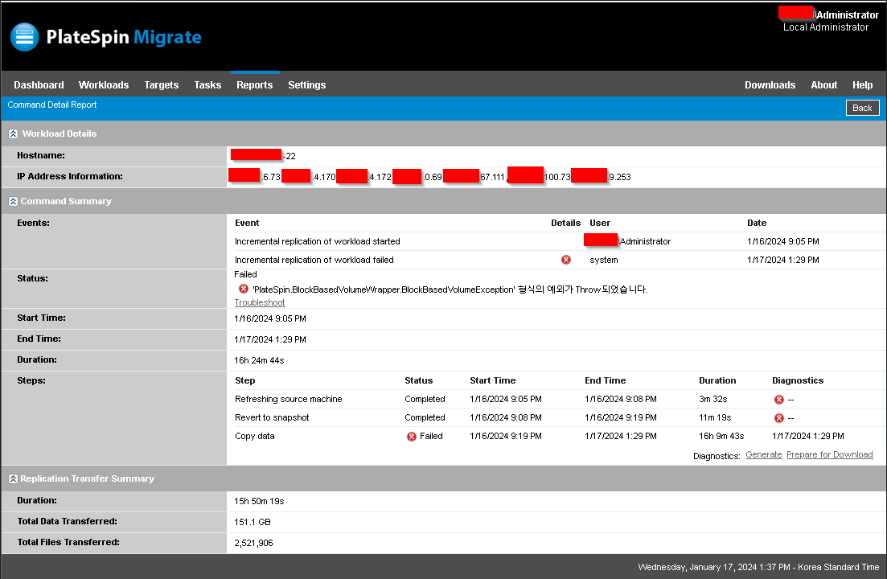Click the Generate diagnostics link
Viewport: 887px width, 579px height.
[x=764, y=454]
